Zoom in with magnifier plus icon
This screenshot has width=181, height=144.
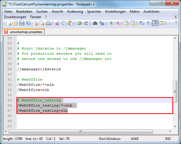[111, 23]
